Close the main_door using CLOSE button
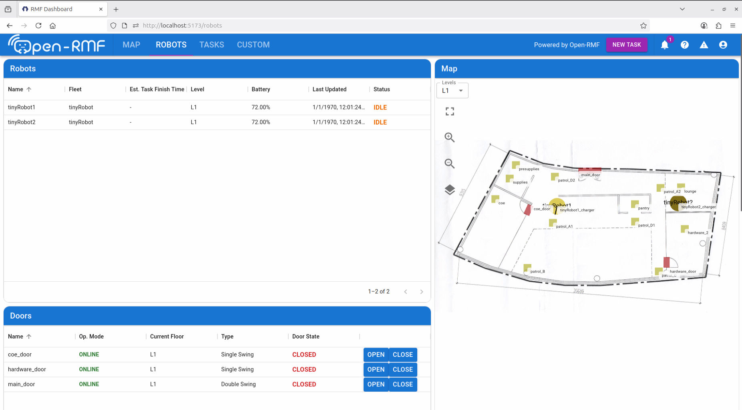 (402, 384)
